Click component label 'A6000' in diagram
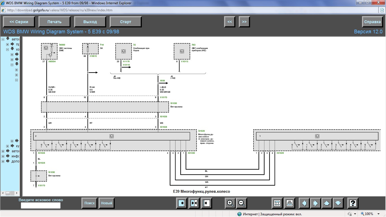Screen dimensions: 386x217 pos(62,45)
